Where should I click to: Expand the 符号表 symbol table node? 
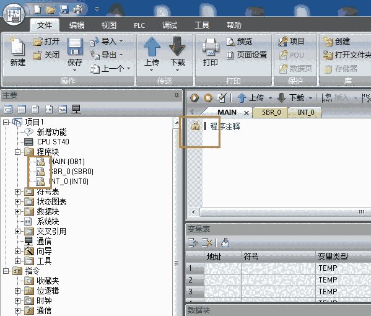pos(17,191)
